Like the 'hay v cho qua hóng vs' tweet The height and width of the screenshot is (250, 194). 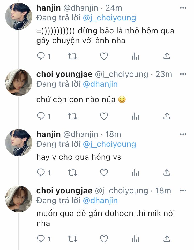(104, 172)
